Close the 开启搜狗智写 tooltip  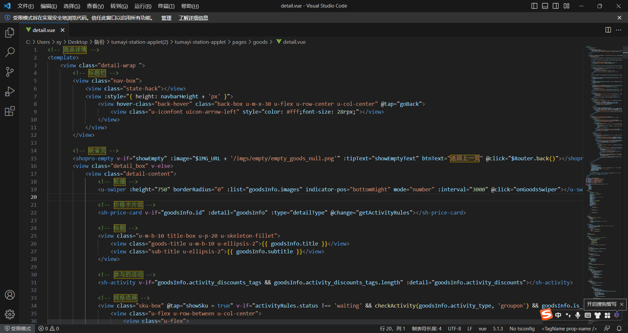(x=622, y=304)
